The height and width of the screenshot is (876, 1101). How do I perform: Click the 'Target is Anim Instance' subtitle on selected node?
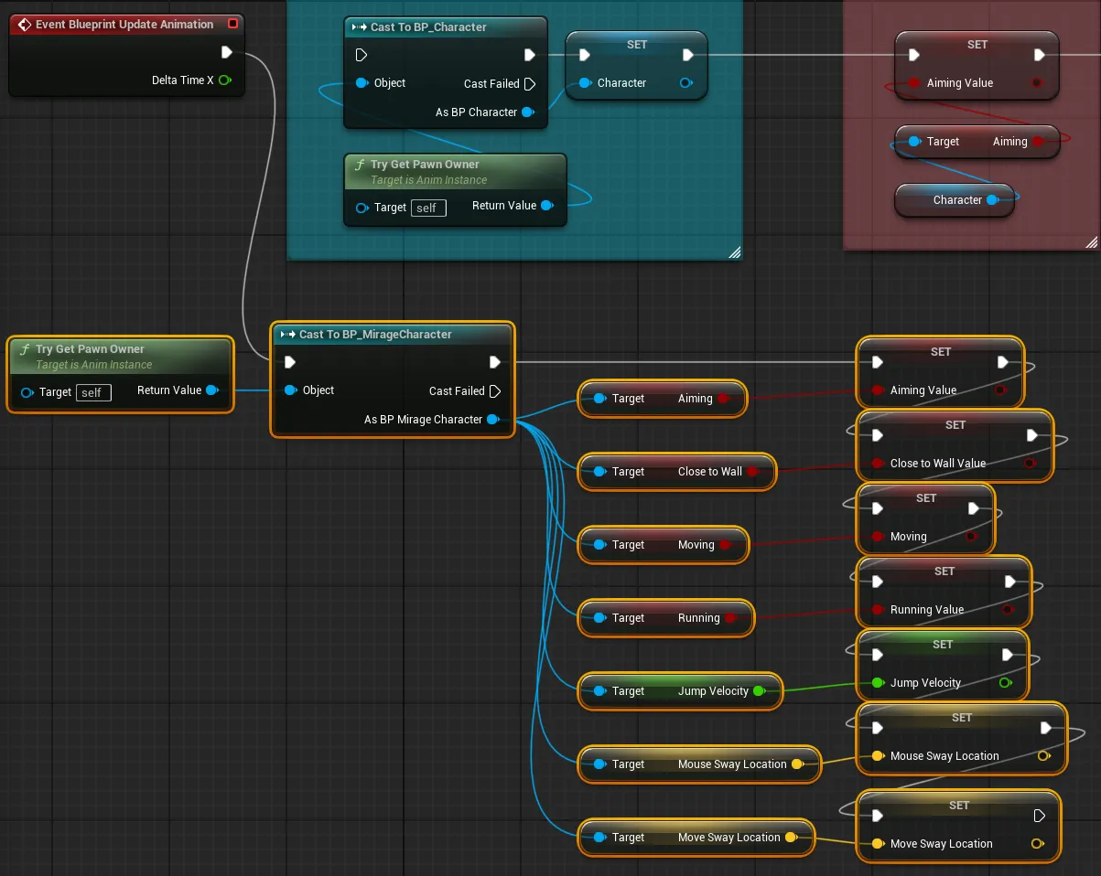pyautogui.click(x=94, y=365)
